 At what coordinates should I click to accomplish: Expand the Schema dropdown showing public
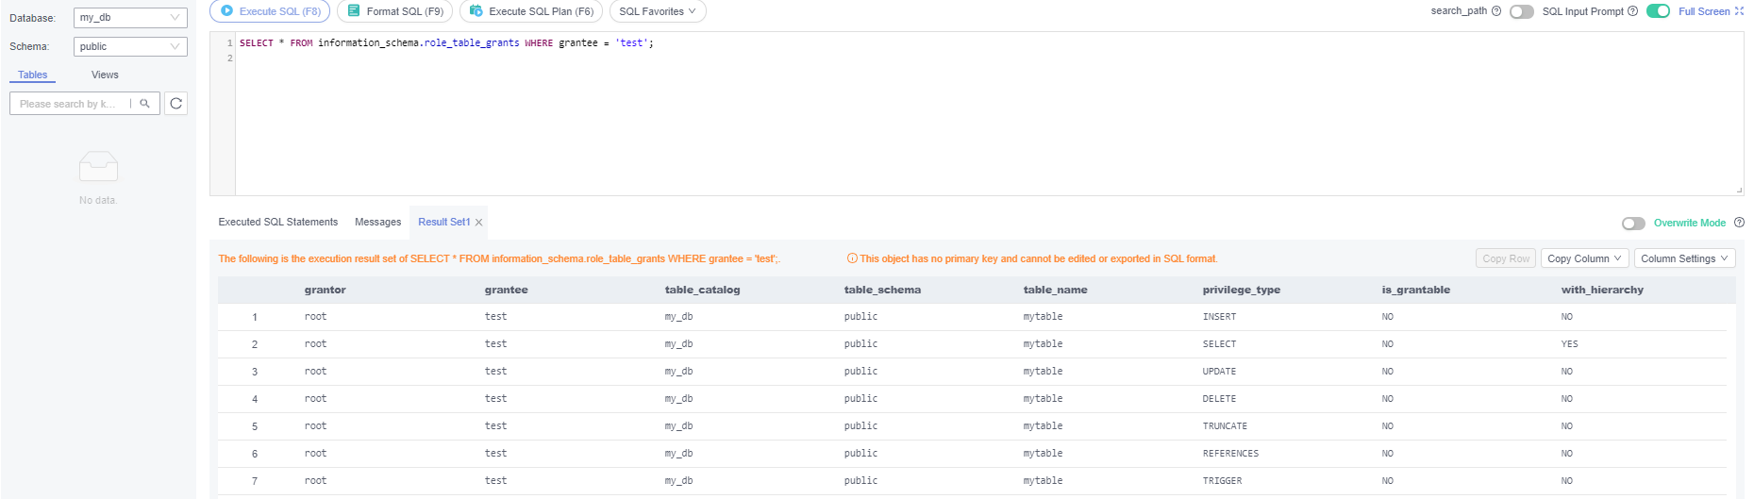pyautogui.click(x=130, y=46)
